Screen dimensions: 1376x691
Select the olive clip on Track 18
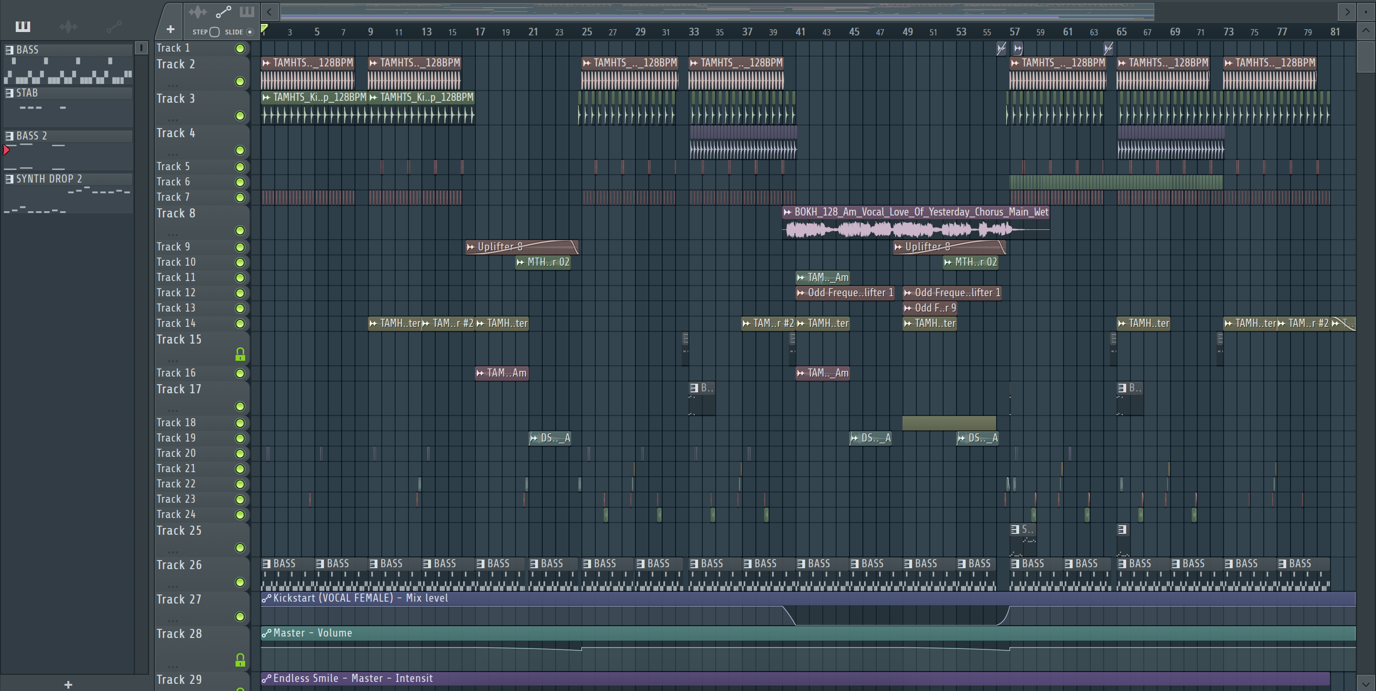(x=949, y=423)
